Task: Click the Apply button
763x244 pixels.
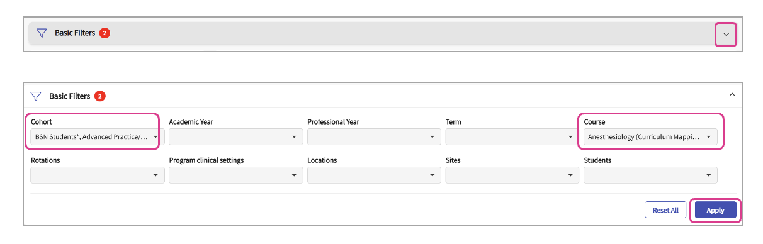Action: (x=715, y=210)
